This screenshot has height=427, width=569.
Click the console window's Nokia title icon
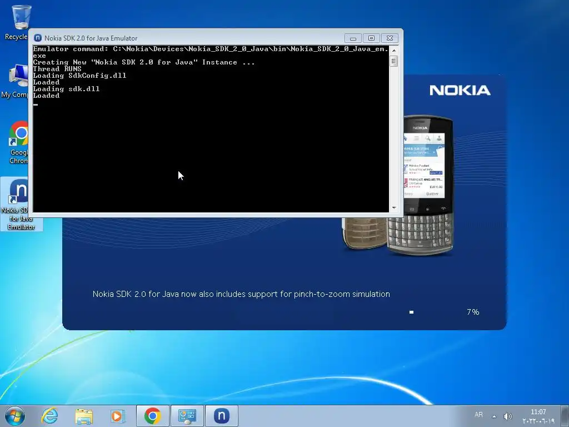pyautogui.click(x=37, y=38)
